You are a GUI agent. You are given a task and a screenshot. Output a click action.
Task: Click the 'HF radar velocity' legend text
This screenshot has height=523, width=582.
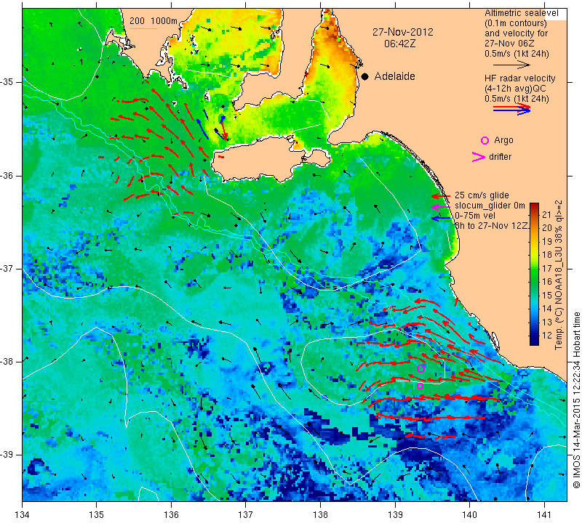tap(519, 78)
